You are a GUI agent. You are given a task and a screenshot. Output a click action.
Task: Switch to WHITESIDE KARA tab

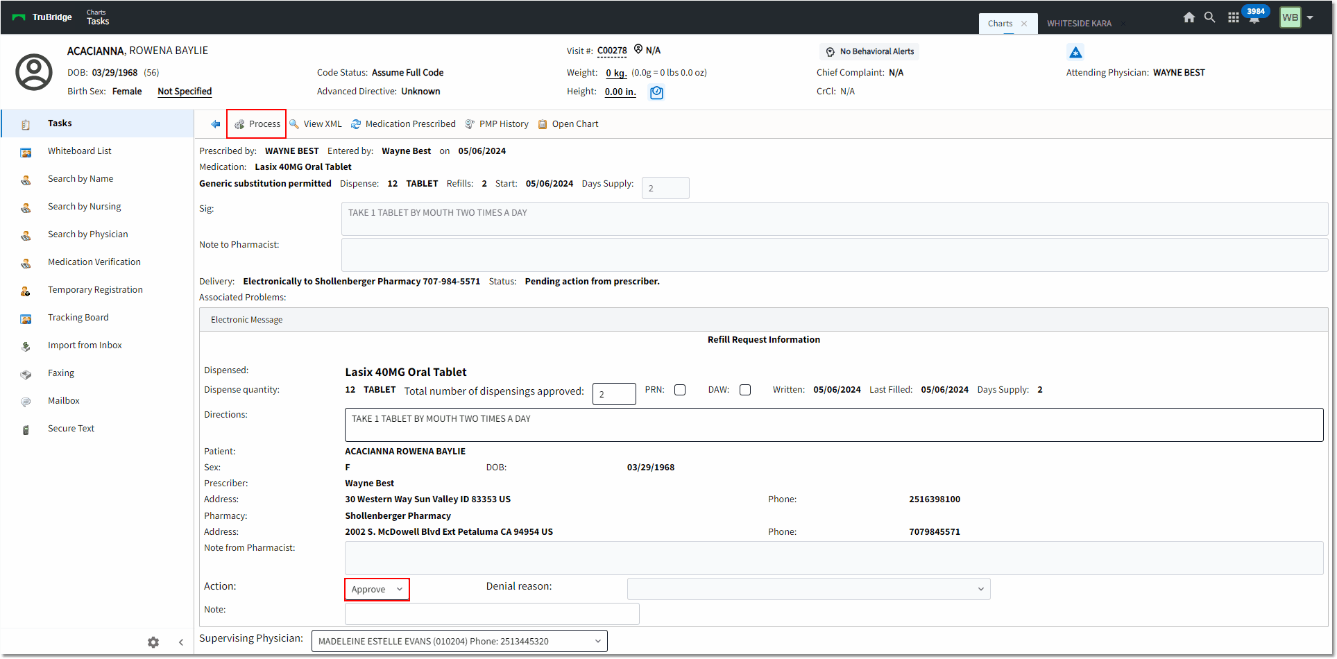point(1079,24)
